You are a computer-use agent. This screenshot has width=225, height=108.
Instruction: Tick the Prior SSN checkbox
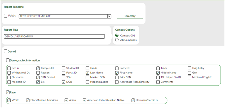point(117,77)
